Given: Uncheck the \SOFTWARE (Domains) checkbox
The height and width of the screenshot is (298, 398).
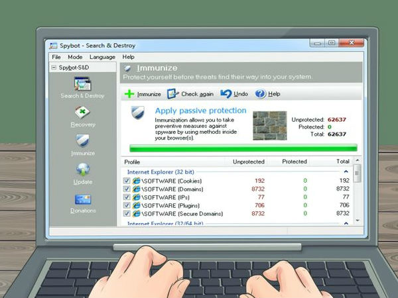Looking at the screenshot, I should click(x=127, y=189).
